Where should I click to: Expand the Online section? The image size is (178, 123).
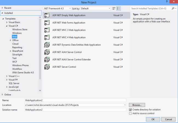[2, 95]
